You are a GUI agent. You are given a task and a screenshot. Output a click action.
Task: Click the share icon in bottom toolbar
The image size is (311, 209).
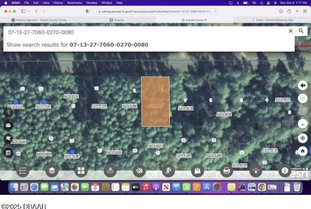pos(256,170)
